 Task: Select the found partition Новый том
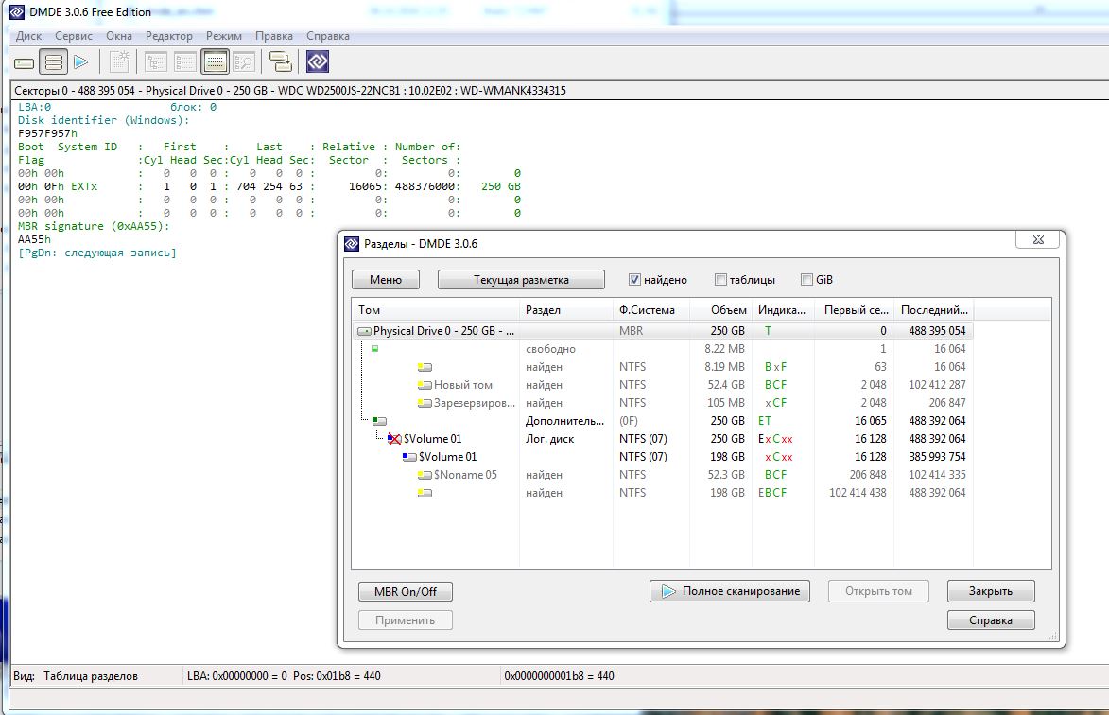(x=462, y=385)
